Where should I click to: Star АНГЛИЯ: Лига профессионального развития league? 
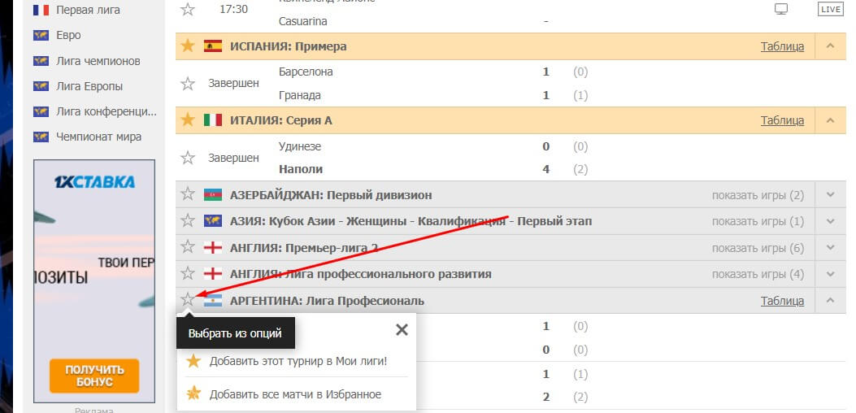(188, 273)
